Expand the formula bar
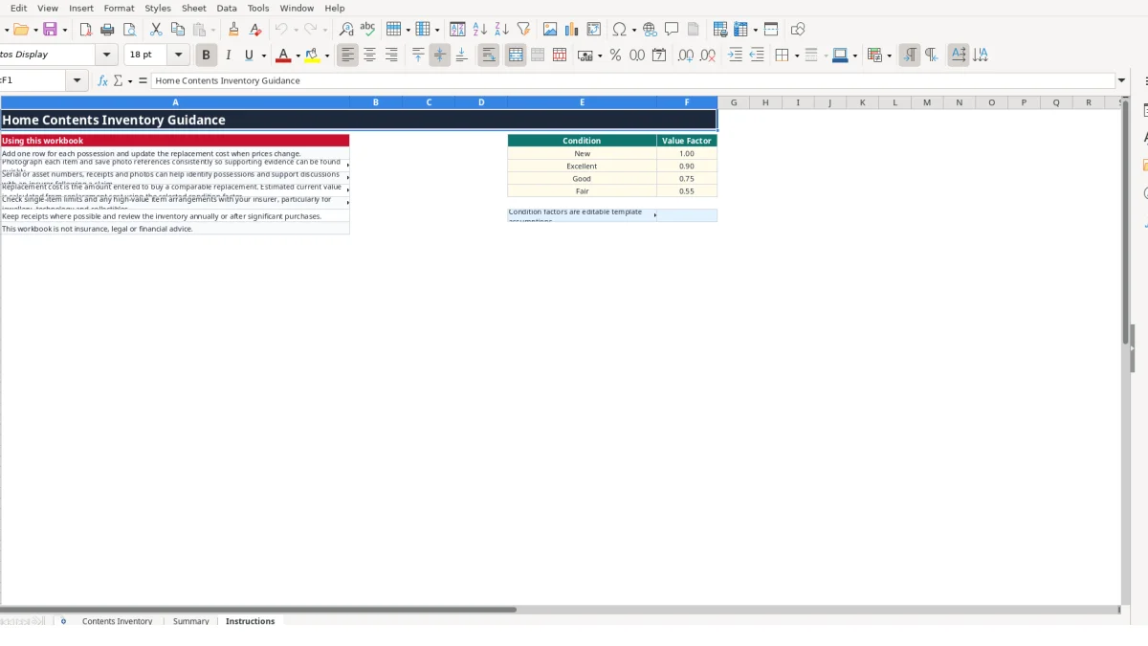 tap(1122, 81)
